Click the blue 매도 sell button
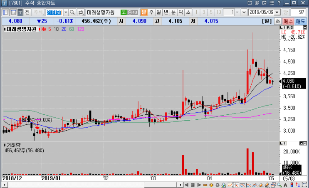309x188 pixels. (x=301, y=21)
